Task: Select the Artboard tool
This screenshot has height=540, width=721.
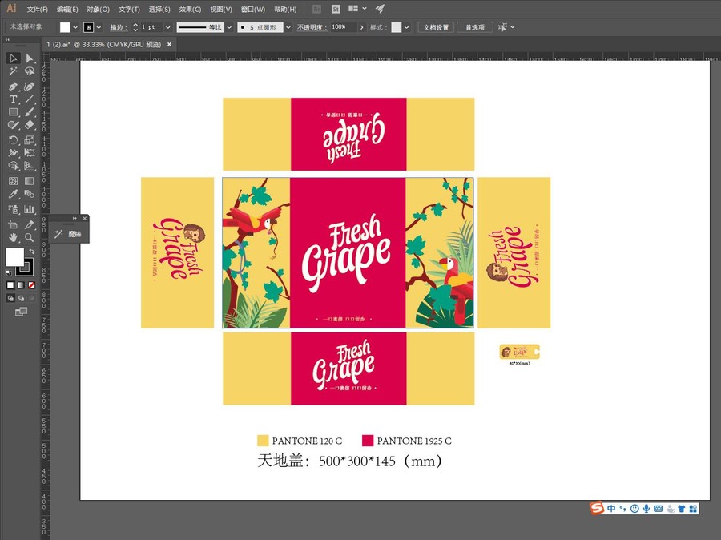Action: pyautogui.click(x=13, y=224)
